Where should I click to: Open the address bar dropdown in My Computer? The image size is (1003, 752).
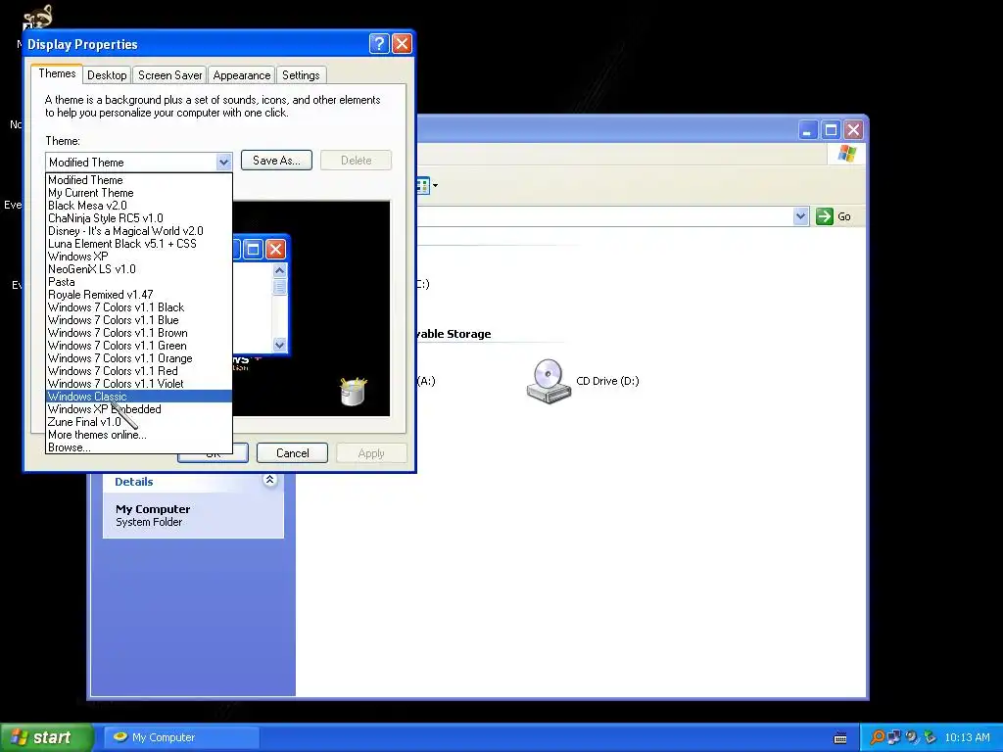point(800,216)
